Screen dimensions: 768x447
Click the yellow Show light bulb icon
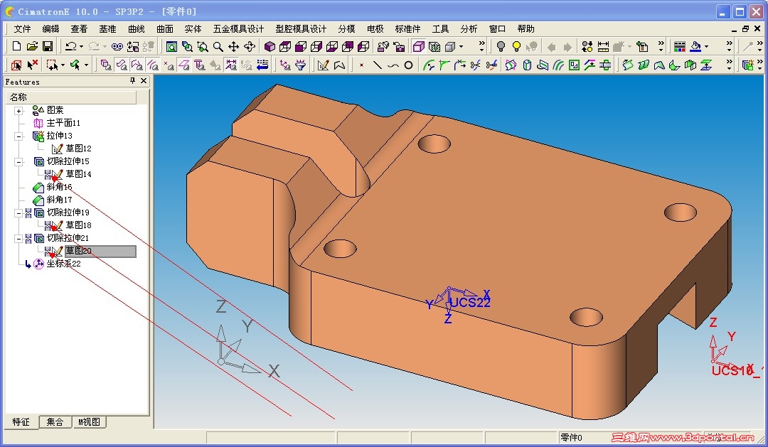516,46
